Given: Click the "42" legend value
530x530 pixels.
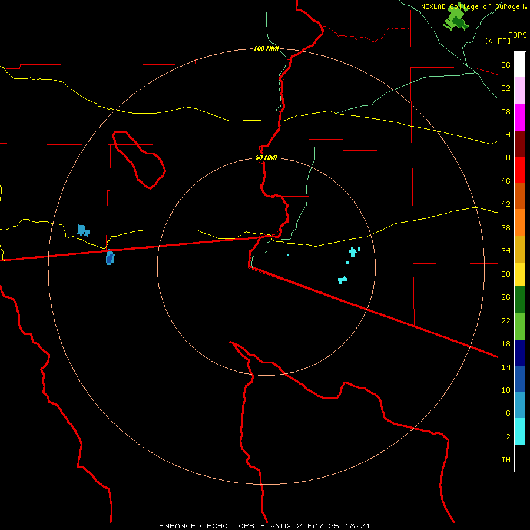Looking at the screenshot, I should tap(506, 204).
